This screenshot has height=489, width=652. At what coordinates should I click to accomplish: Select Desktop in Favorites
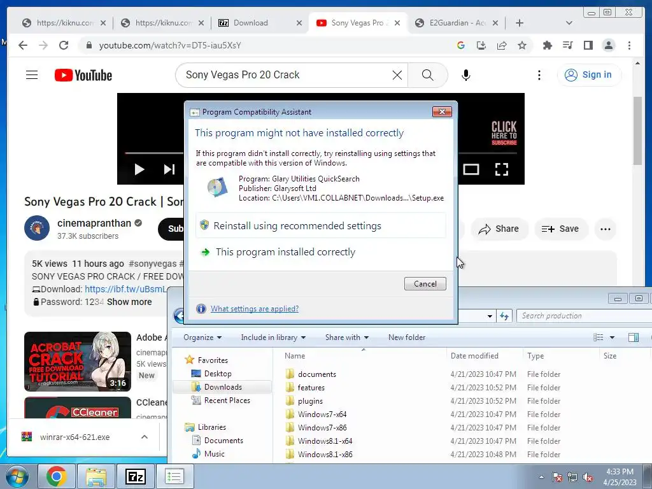(218, 373)
